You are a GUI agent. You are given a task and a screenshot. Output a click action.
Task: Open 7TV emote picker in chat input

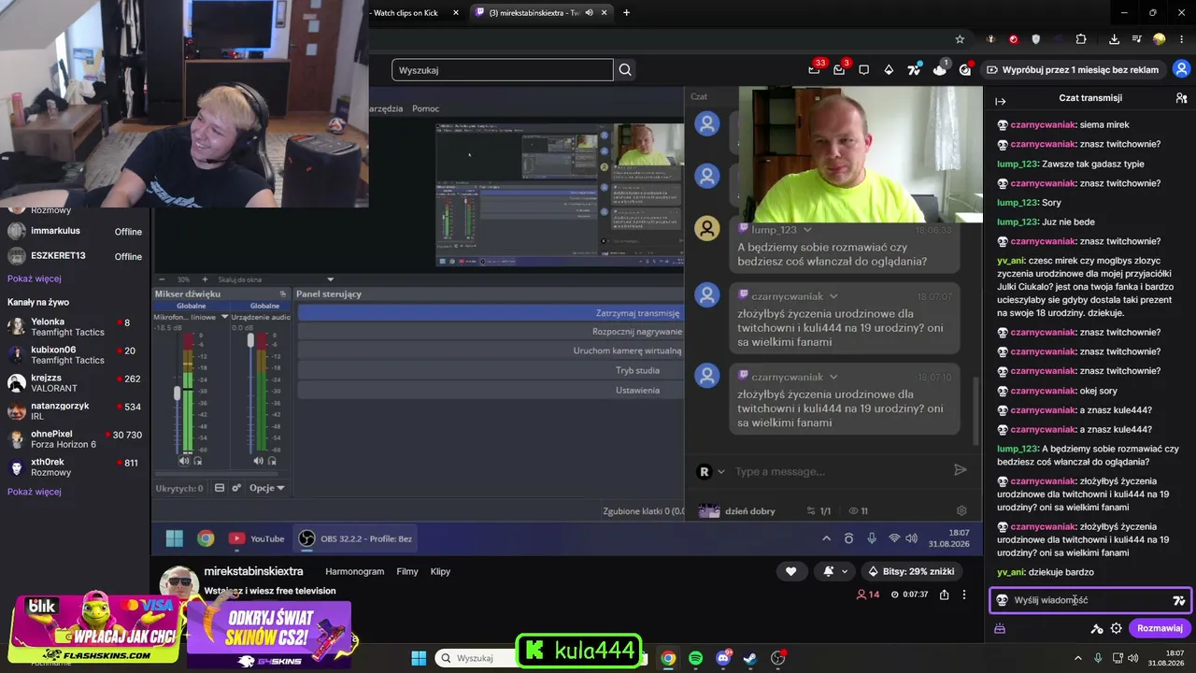1179,601
